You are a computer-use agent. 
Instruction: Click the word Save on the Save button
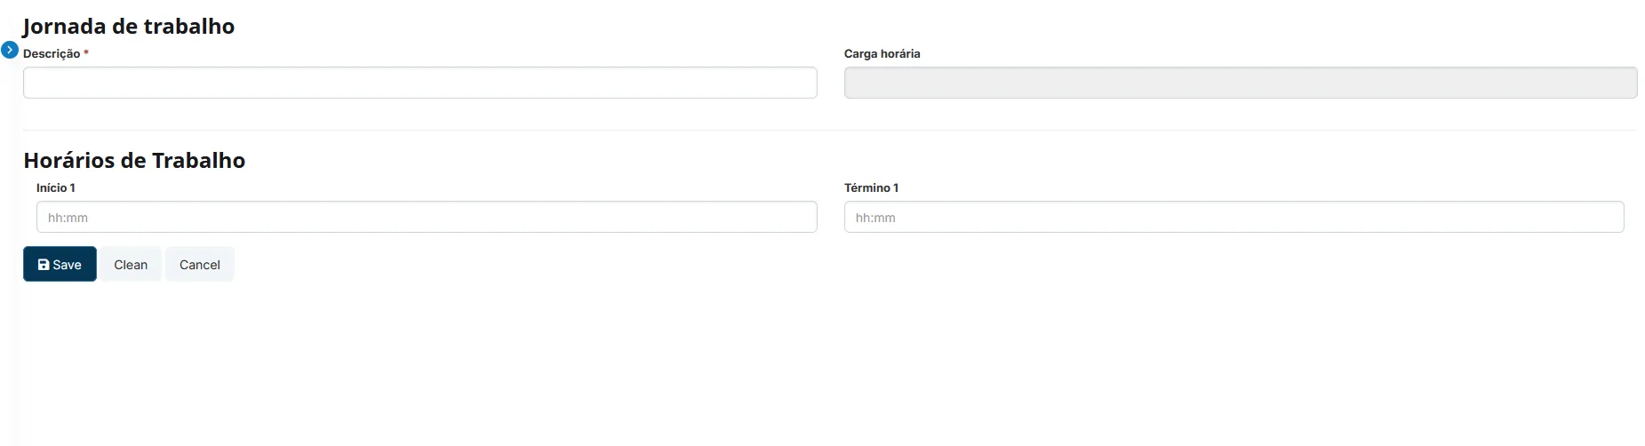pos(67,265)
